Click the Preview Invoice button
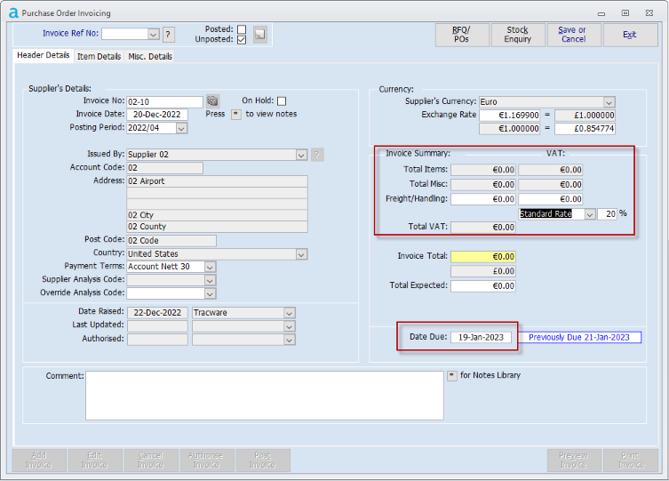Image resolution: width=669 pixels, height=481 pixels. tap(574, 460)
